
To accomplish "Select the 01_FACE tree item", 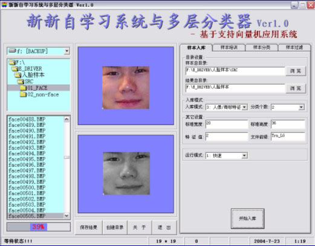I will (39, 88).
